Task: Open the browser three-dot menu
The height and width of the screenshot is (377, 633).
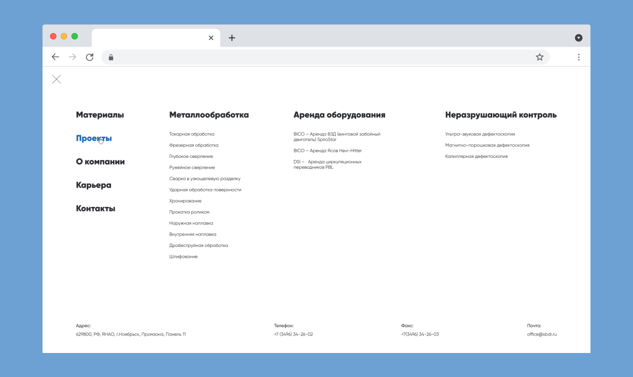Action: click(x=579, y=57)
